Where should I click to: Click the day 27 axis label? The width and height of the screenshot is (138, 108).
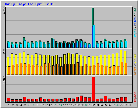(x=113, y=105)
